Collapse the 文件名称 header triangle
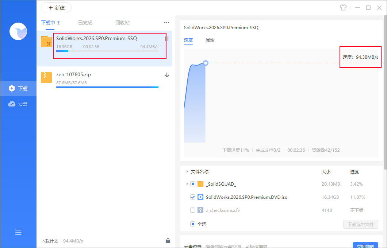The width and height of the screenshot is (387, 248). (x=187, y=171)
